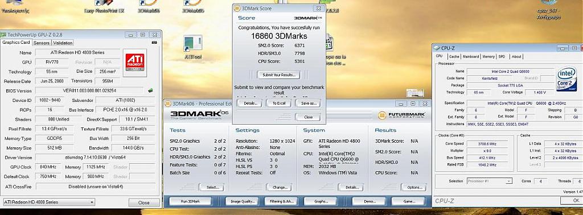This screenshot has width=583, height=215.
Task: Click the CPU Score value 5301
Action: click(x=299, y=61)
